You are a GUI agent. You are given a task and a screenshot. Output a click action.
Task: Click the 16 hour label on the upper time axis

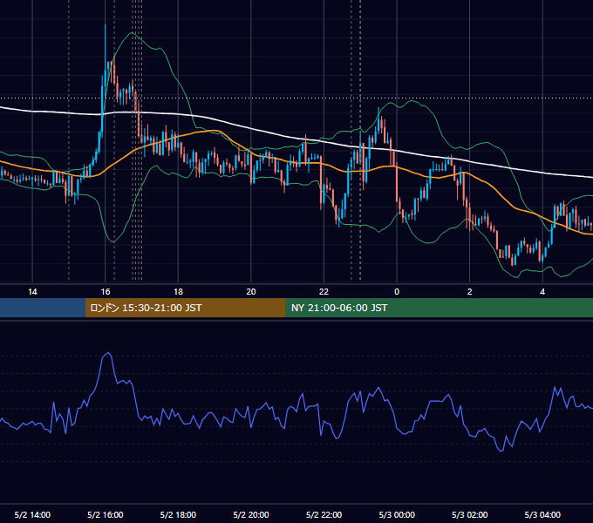106,292
